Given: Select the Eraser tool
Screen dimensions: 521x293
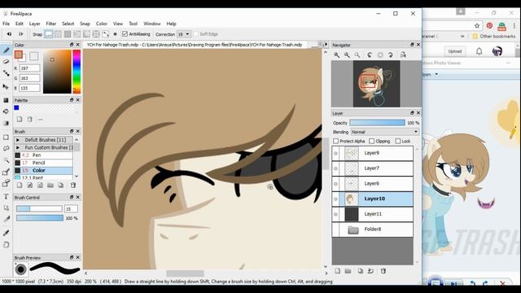Looking at the screenshot, I should [6, 62].
